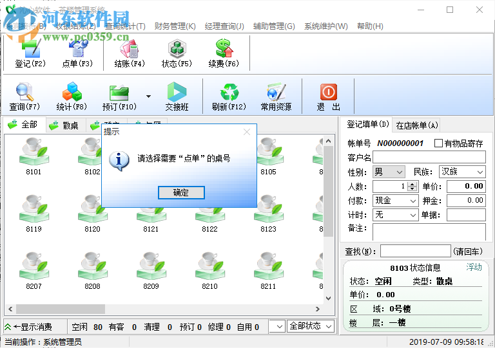Enable the 有物品寄存 checkbox
Image resolution: width=495 pixels, height=348 pixels.
(438, 143)
